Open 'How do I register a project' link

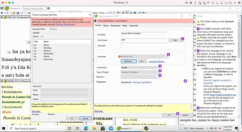click(217, 82)
